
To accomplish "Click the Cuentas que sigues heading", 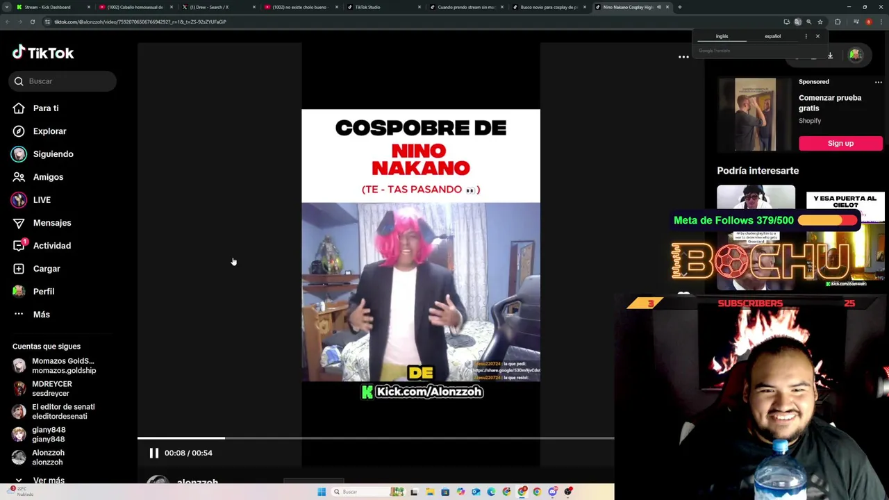I will pos(47,347).
